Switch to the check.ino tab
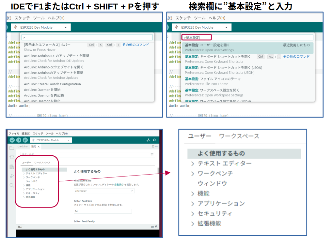Viewport: 333px width, 240px height. click(23, 147)
